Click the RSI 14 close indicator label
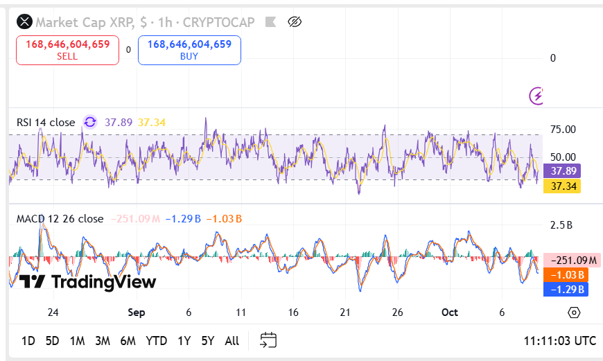This screenshot has height=361, width=603. coord(46,123)
